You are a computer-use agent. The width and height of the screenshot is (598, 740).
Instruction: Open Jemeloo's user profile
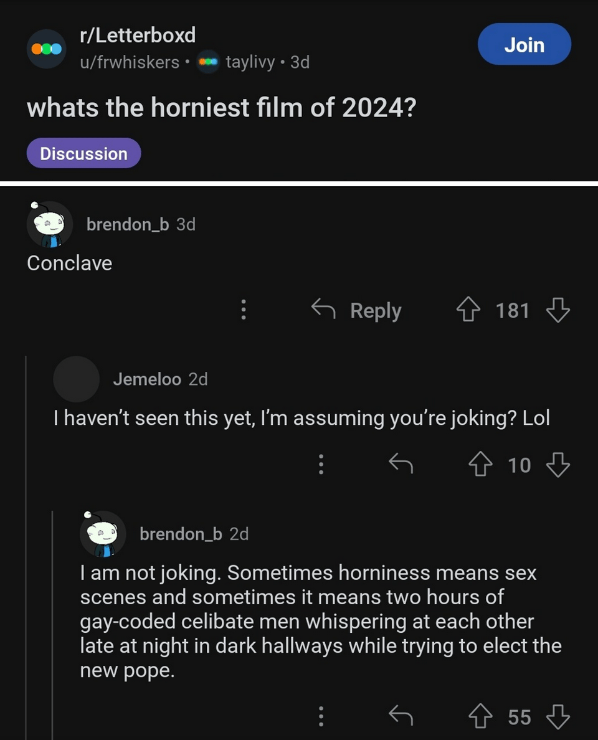click(147, 379)
